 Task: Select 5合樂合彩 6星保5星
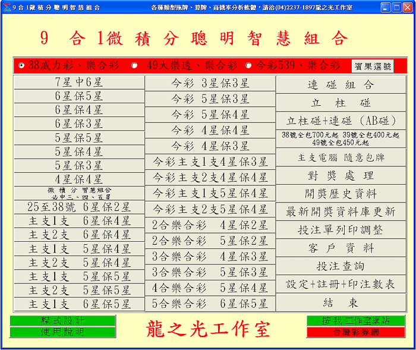(x=210, y=303)
